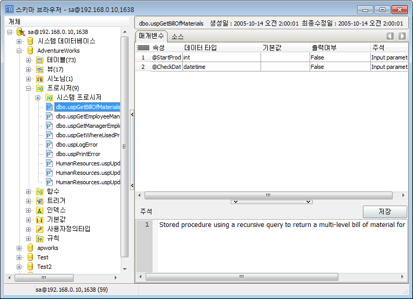Expand the 트리거 node
Viewport: 413px width, 299px height.
point(28,201)
